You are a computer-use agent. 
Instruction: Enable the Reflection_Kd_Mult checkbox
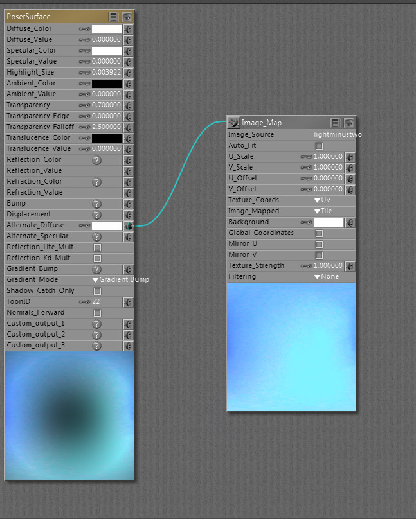coord(97,258)
